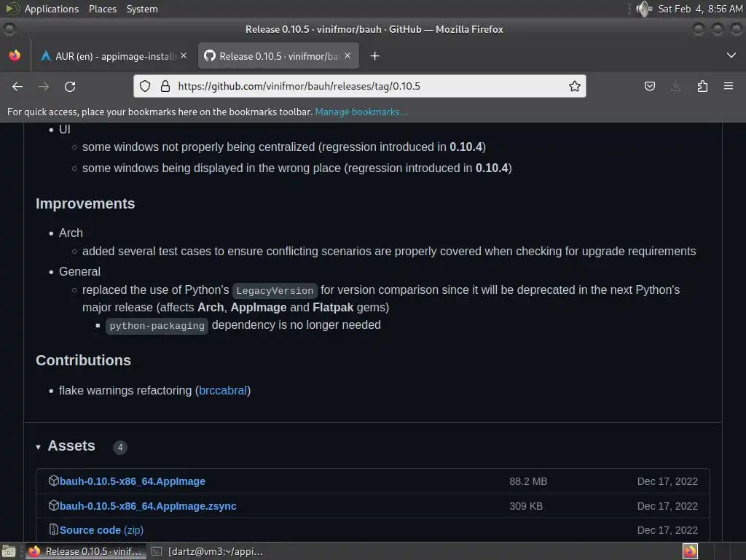Viewport: 746px width, 560px height.
Task: Click the GitHub URL address bar
Action: click(x=360, y=86)
